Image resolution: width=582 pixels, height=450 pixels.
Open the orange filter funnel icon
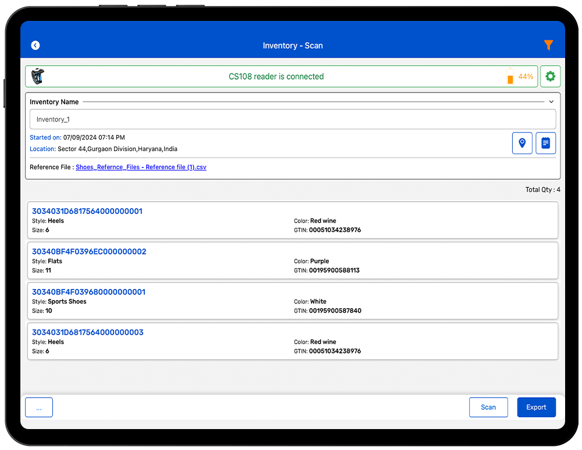548,45
